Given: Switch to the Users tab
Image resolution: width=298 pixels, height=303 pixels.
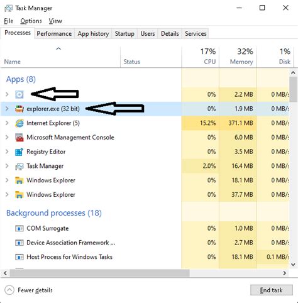Looking at the screenshot, I should (148, 34).
